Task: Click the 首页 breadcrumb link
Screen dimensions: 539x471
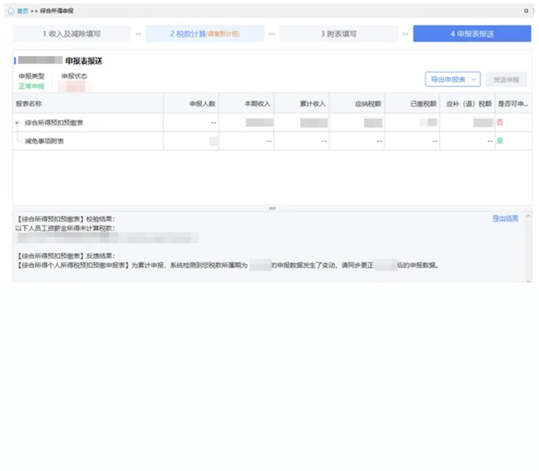Action: (22, 11)
